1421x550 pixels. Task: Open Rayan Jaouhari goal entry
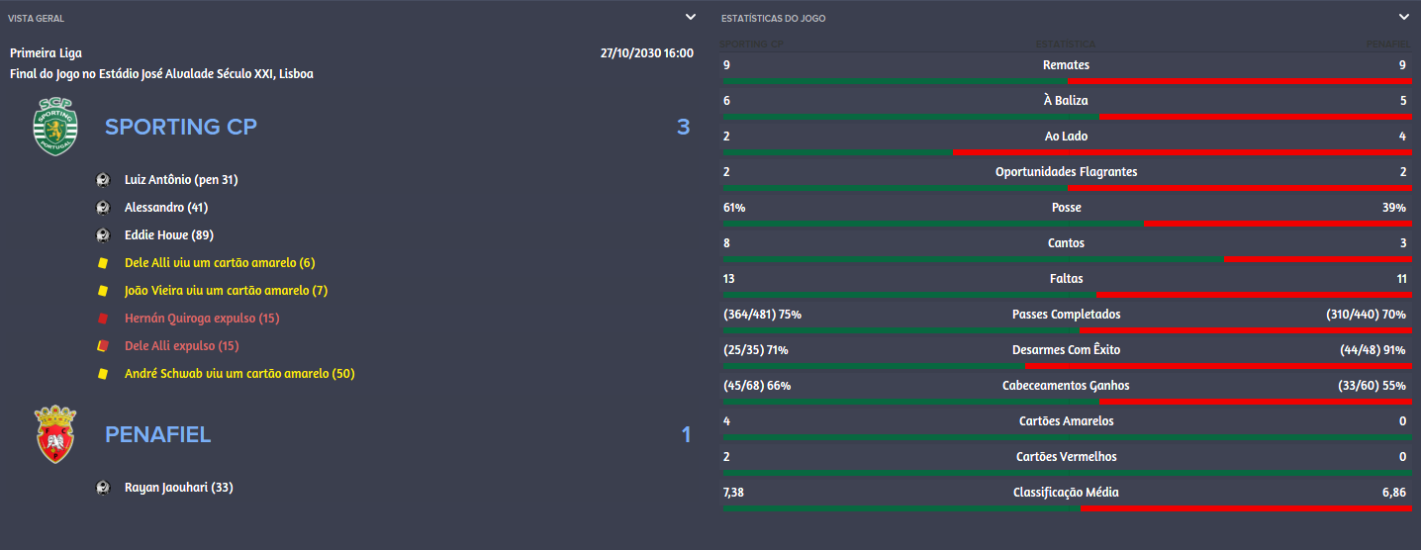coord(179,488)
